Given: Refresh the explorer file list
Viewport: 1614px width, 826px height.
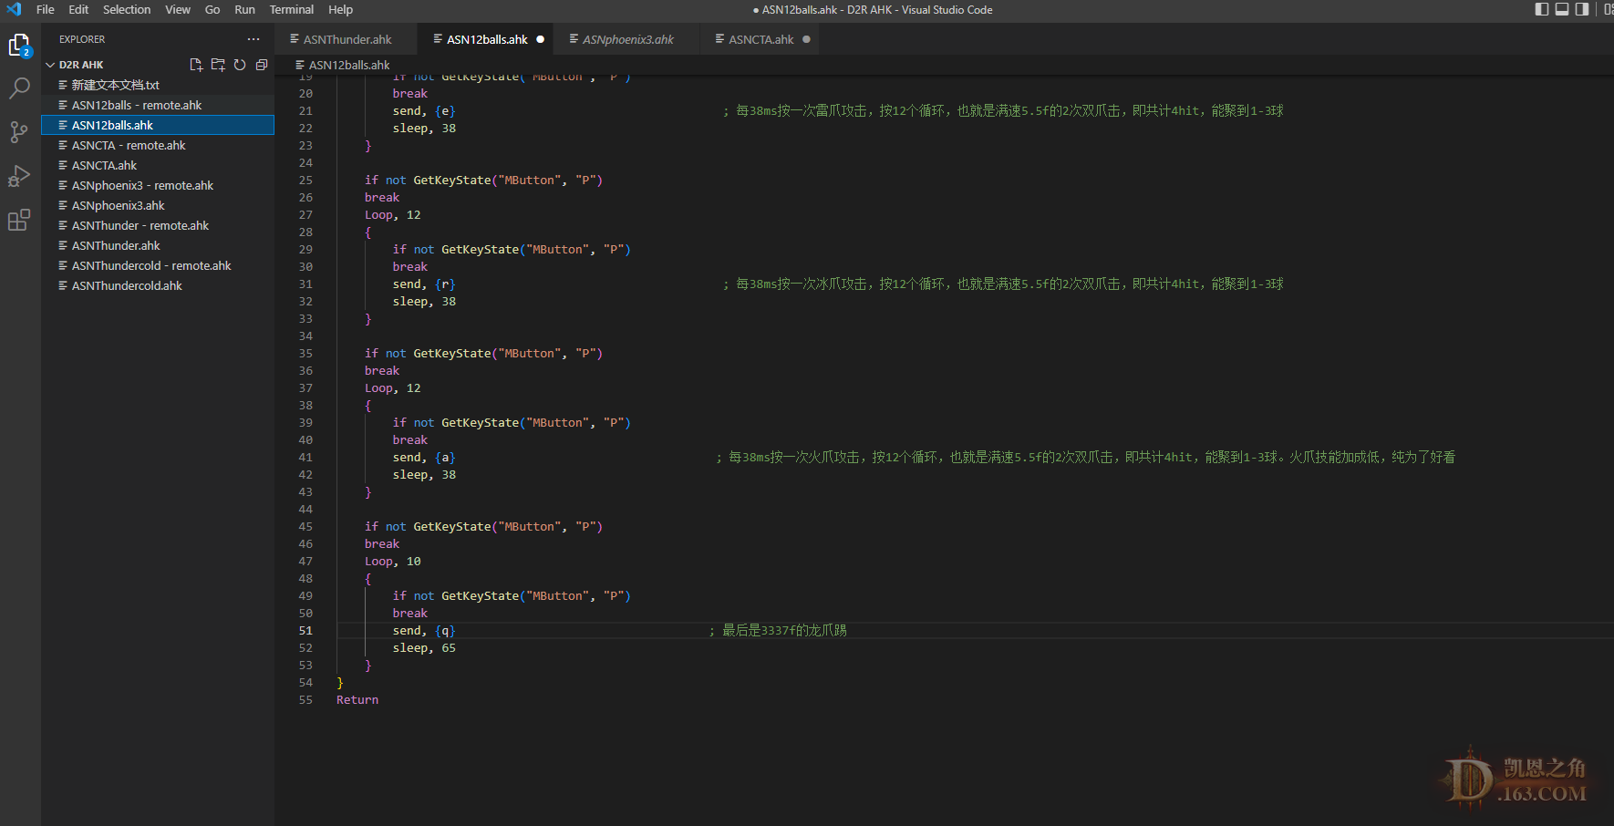Looking at the screenshot, I should (x=240, y=65).
